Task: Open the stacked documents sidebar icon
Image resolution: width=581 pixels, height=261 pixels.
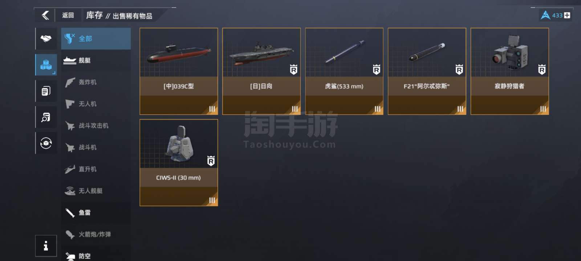Action: pos(46,91)
